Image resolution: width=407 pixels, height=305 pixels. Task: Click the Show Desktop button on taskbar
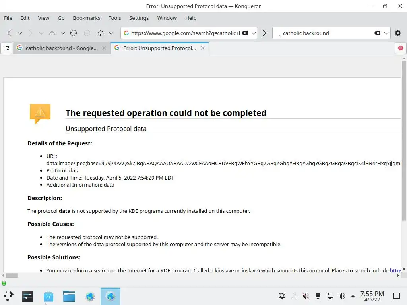tap(396, 296)
